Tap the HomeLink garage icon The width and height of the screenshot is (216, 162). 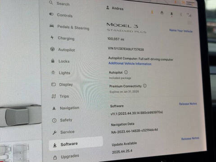(162, 13)
